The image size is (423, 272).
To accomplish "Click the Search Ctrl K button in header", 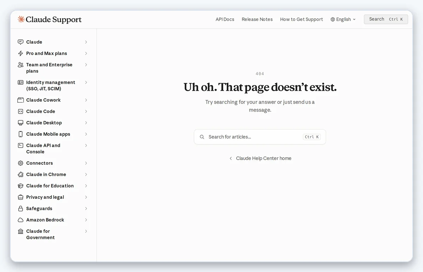I will (386, 19).
